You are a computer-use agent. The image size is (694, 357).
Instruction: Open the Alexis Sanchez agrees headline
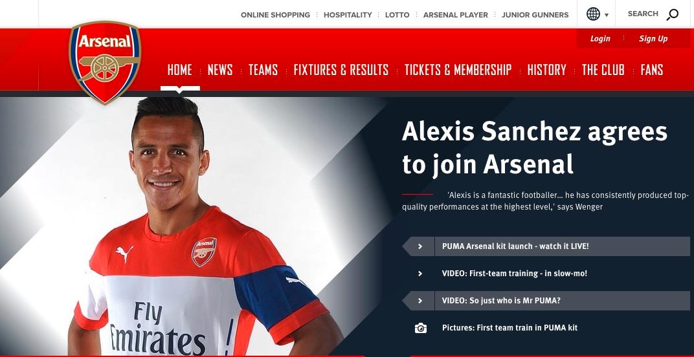coord(534,147)
